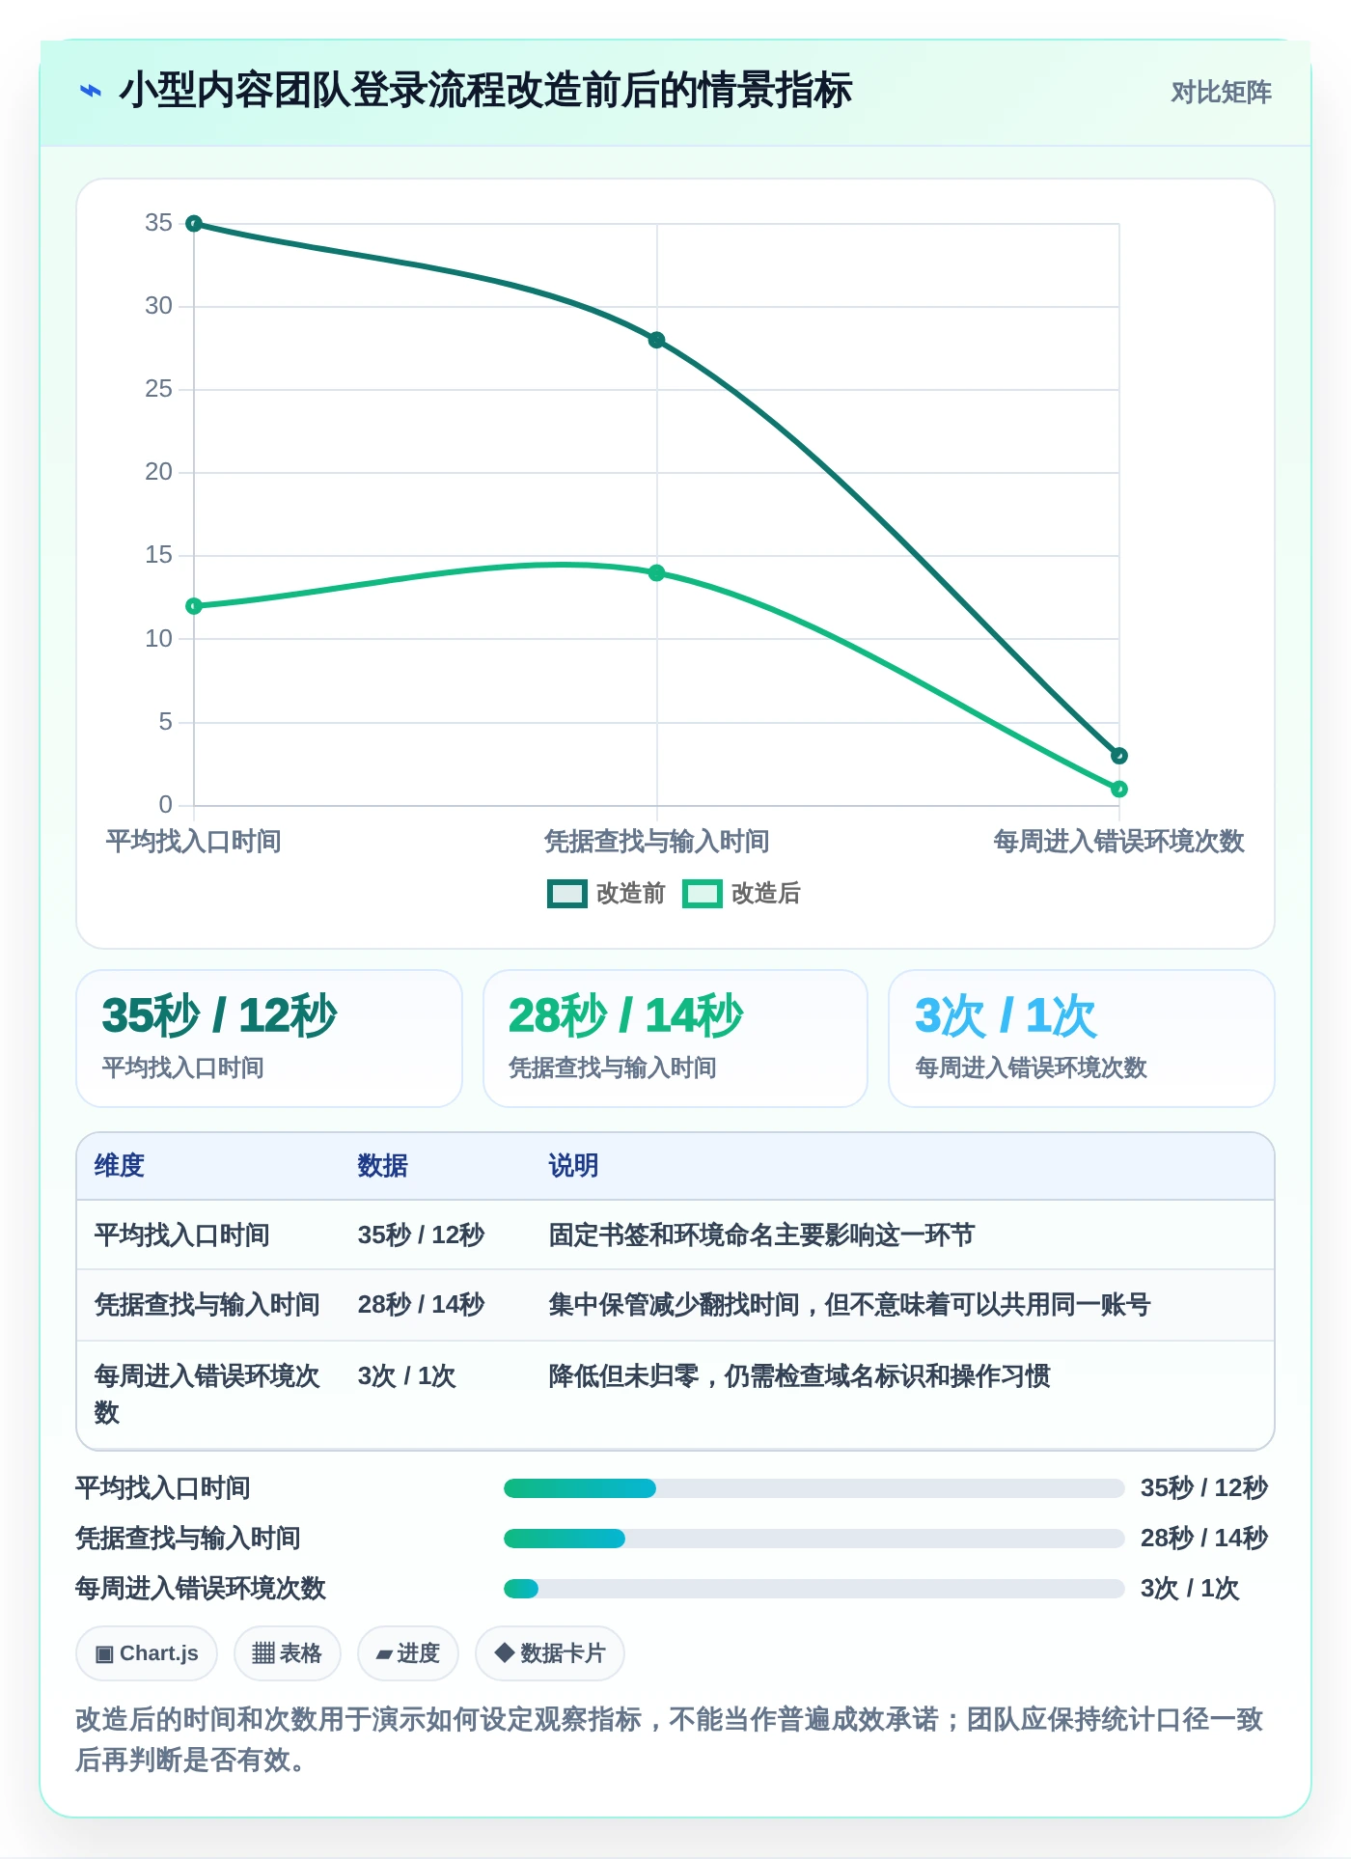Toggle the 改造前 legend swatch
1351x1859 pixels.
click(567, 894)
